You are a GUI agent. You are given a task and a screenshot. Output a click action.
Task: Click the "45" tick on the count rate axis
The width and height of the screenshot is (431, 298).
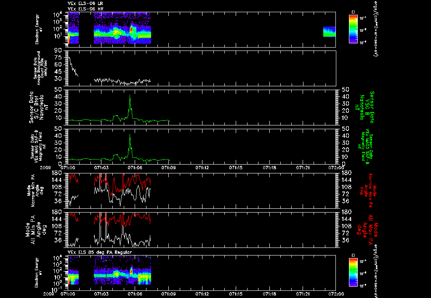tap(58, 72)
